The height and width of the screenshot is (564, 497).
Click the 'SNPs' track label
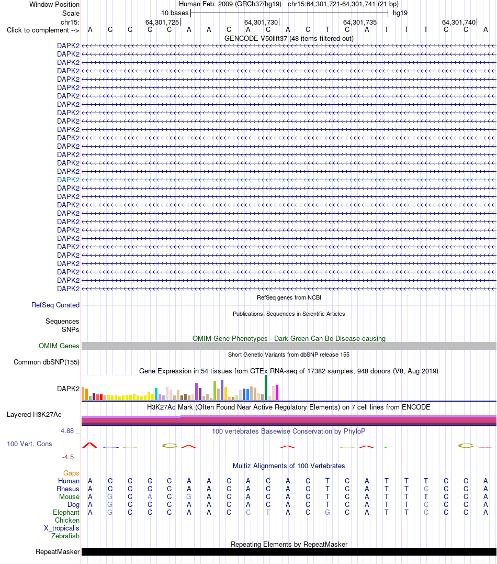[71, 329]
